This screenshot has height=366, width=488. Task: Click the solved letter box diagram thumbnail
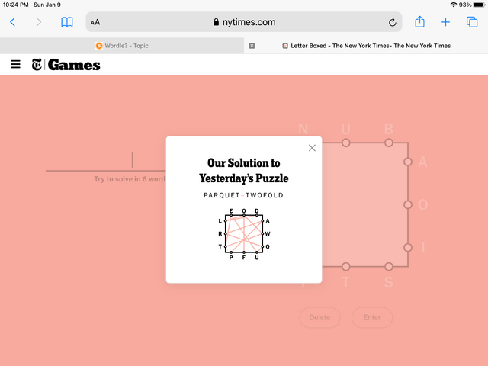244,234
